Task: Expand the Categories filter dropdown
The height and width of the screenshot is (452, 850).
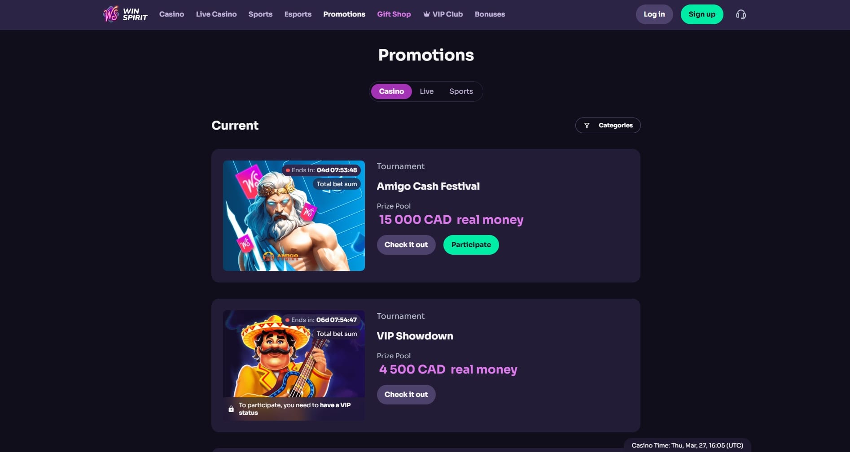Action: tap(608, 126)
